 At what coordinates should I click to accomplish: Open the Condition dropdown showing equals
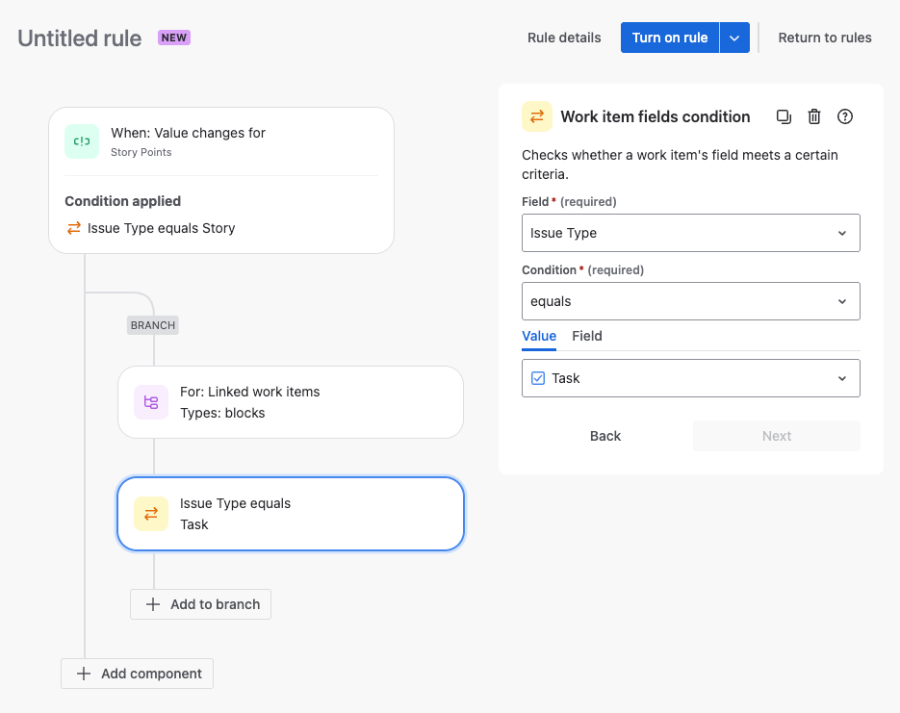coord(690,301)
